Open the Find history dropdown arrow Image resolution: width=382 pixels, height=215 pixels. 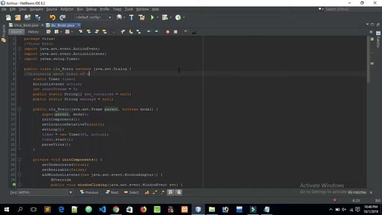(x=70, y=192)
